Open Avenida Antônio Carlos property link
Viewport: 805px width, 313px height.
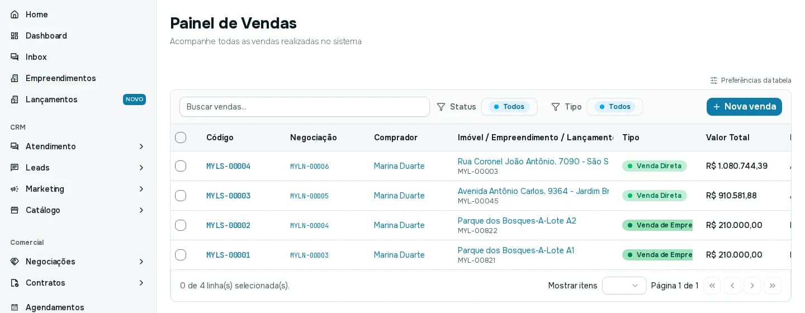point(533,191)
